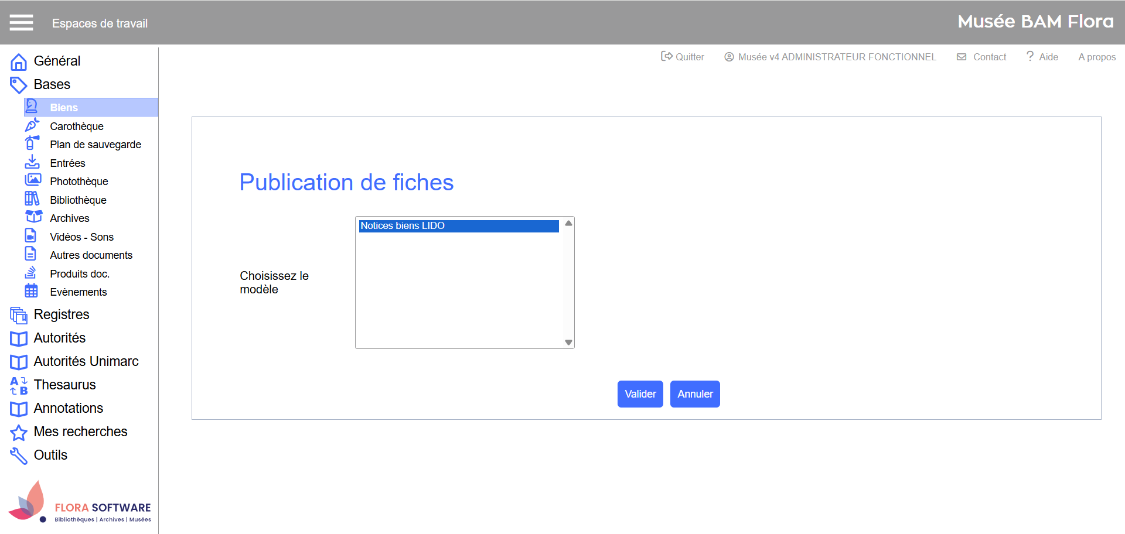This screenshot has width=1125, height=534.
Task: Click the Entrées download icon
Action: click(32, 162)
